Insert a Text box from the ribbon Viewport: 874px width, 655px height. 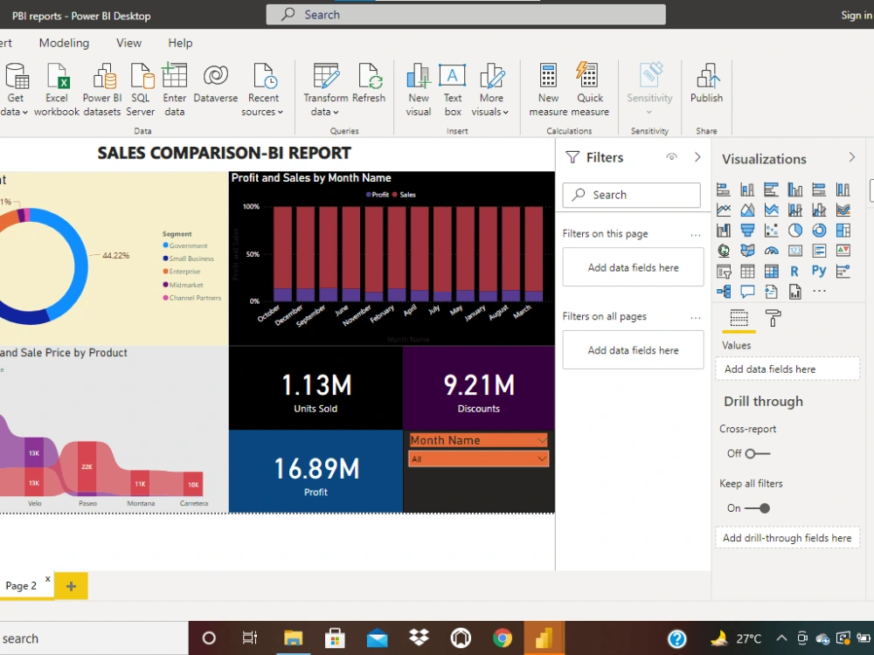point(452,87)
